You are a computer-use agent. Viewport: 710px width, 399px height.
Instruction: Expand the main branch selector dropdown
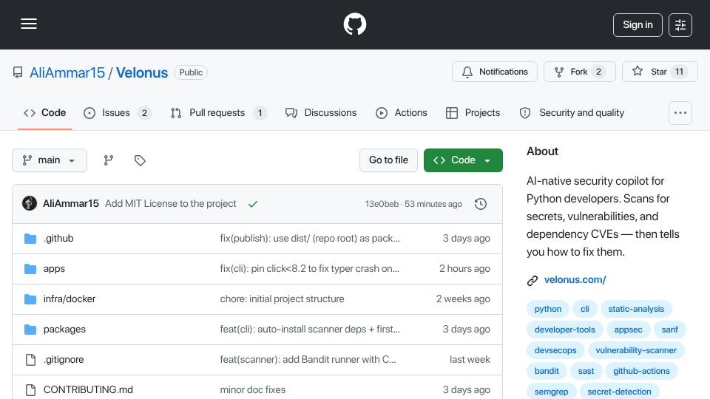[x=50, y=160]
